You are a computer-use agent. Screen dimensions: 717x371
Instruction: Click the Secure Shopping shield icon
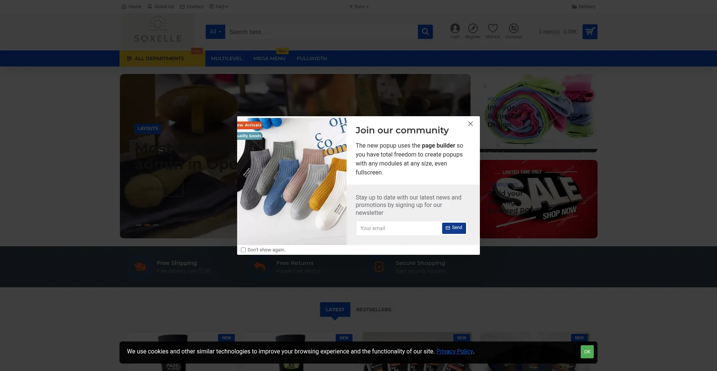(379, 267)
